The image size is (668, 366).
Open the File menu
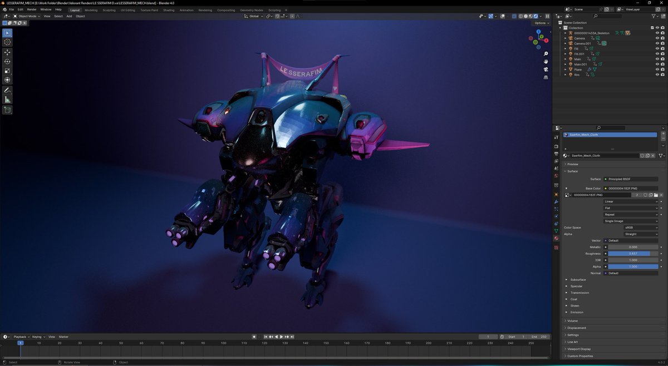click(x=11, y=9)
